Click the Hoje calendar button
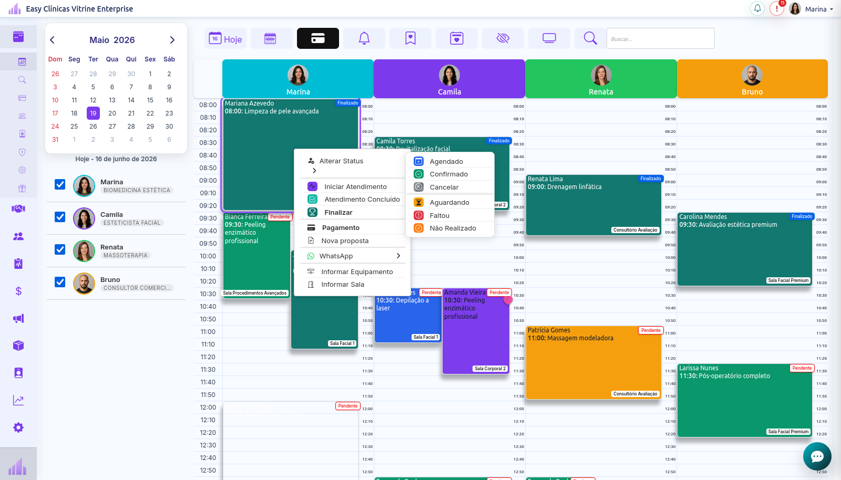841x480 pixels. pyautogui.click(x=225, y=38)
